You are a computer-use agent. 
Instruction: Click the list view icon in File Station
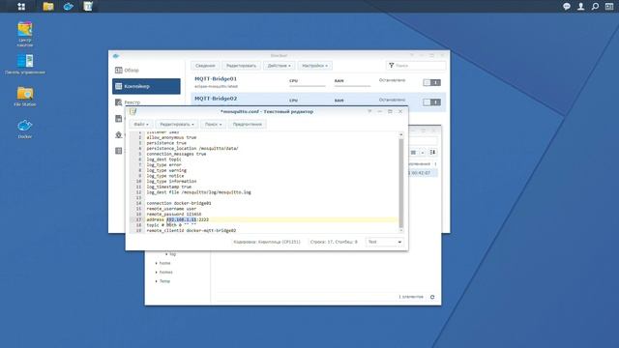(x=413, y=153)
